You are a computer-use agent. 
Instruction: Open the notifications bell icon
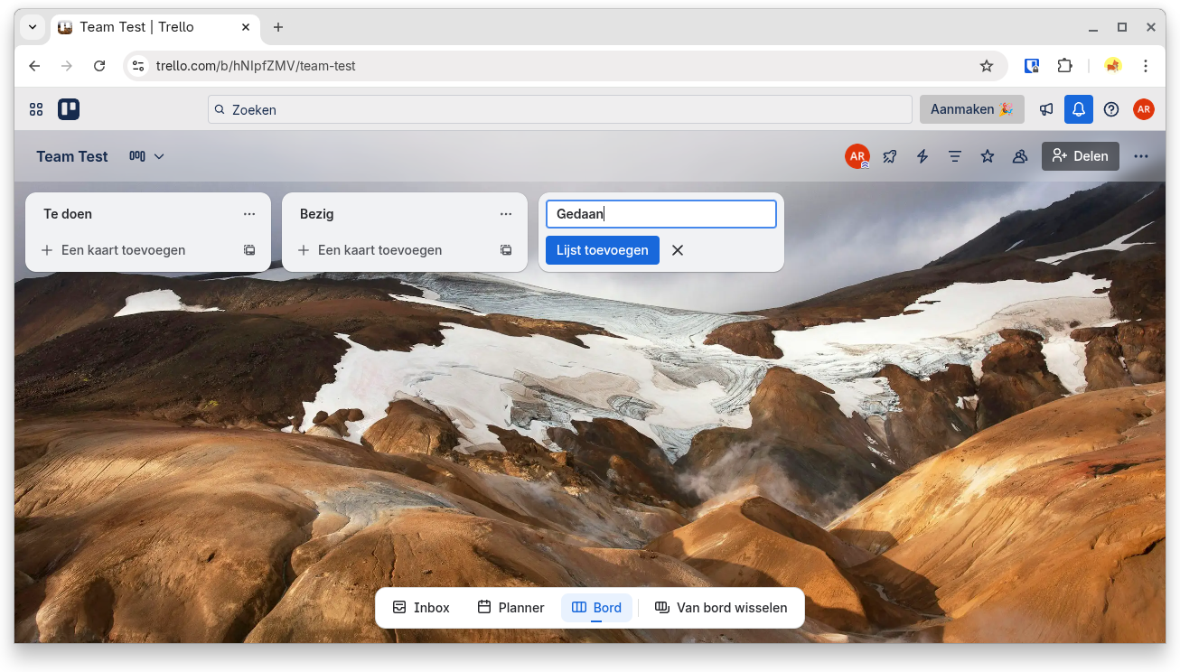pyautogui.click(x=1078, y=109)
